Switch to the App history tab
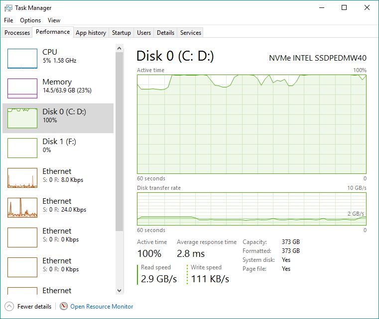The height and width of the screenshot is (319, 379). (91, 33)
